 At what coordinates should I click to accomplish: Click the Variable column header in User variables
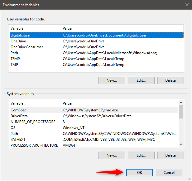pos(35,28)
